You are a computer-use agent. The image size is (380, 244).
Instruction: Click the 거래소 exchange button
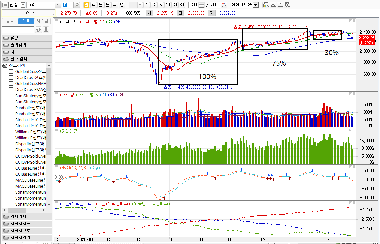point(28,13)
